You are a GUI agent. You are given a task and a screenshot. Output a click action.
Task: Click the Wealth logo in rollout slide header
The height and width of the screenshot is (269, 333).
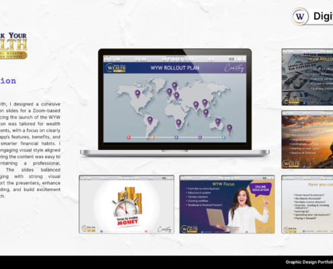point(116,68)
